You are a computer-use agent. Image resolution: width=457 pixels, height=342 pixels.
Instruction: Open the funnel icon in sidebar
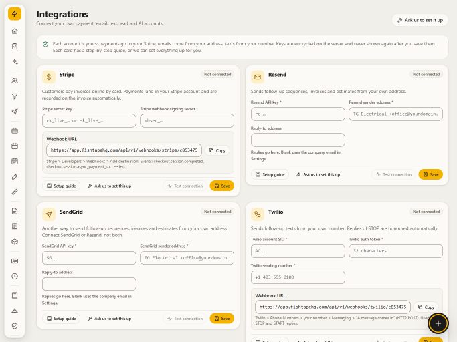pyautogui.click(x=15, y=96)
